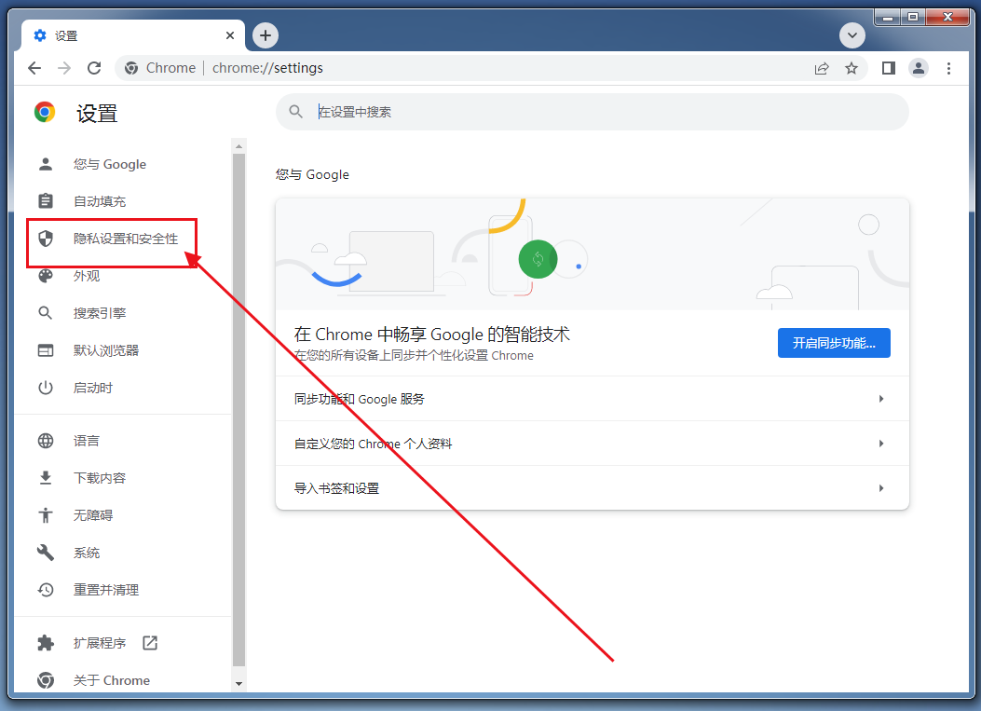Select 重置并清理 in the sidebar
This screenshot has width=981, height=711.
point(106,590)
